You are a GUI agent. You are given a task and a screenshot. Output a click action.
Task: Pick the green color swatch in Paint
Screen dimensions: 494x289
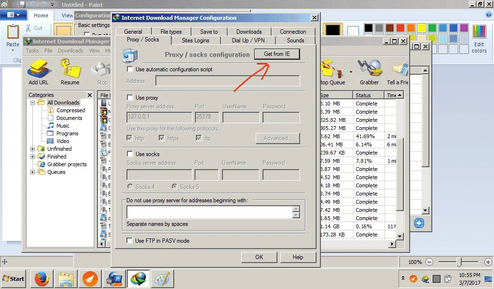click(432, 28)
